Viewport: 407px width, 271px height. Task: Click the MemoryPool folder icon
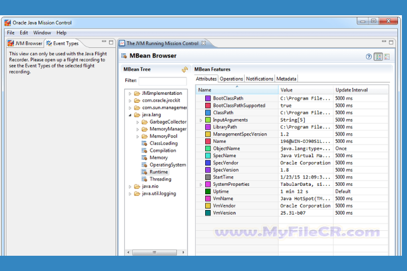click(145, 136)
